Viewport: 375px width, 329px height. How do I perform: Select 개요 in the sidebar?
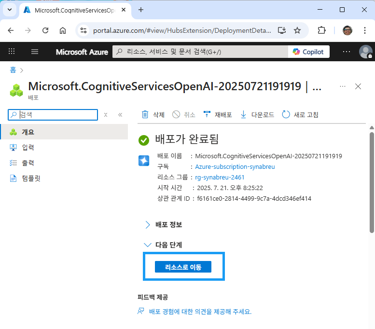click(64, 132)
